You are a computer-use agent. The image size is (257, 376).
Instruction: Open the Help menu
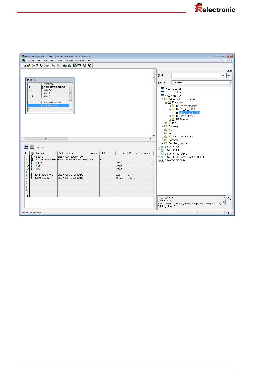pyautogui.click(x=89, y=61)
